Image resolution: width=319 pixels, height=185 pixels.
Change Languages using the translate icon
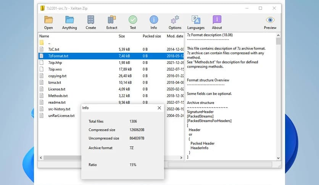[196, 20]
